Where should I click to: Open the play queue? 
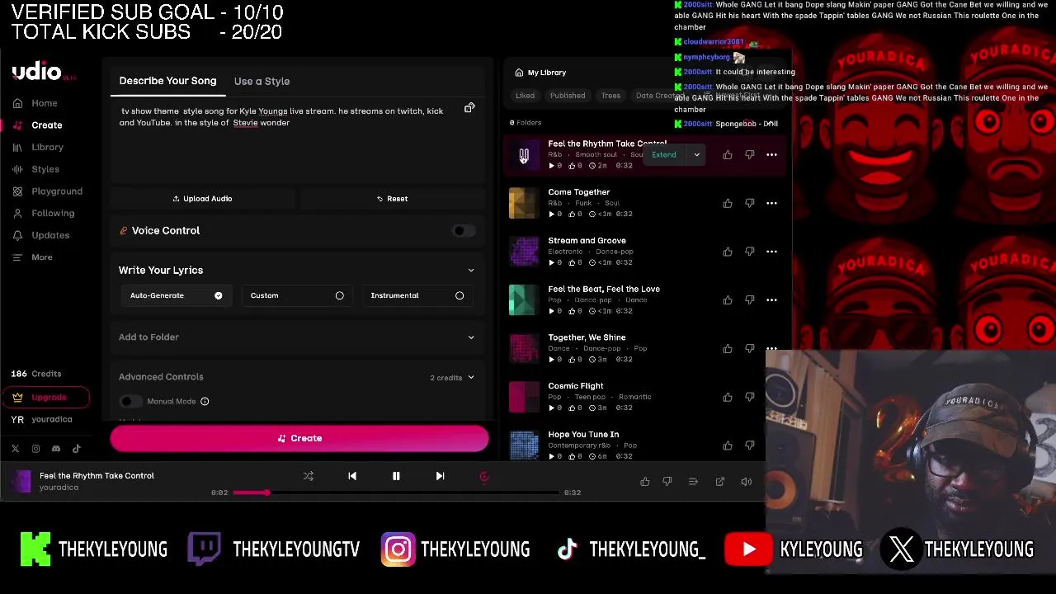(693, 482)
